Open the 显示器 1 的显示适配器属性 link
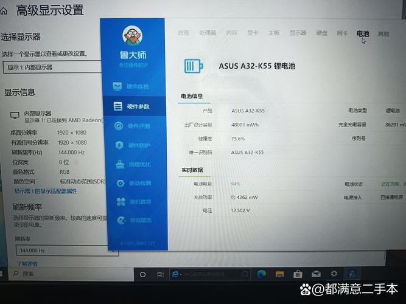The width and height of the screenshot is (406, 304). coord(46,191)
